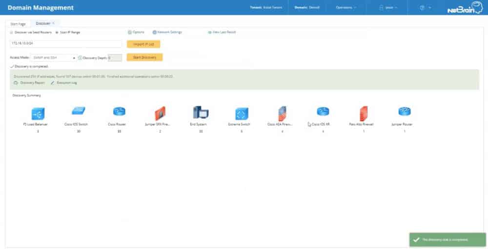Click the help question mark icon
Image resolution: width=488 pixels, height=249 pixels.
[422, 7]
